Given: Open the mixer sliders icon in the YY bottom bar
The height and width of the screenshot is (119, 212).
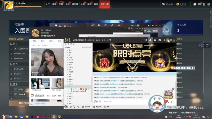Looking at the screenshot, I should click(78, 107).
